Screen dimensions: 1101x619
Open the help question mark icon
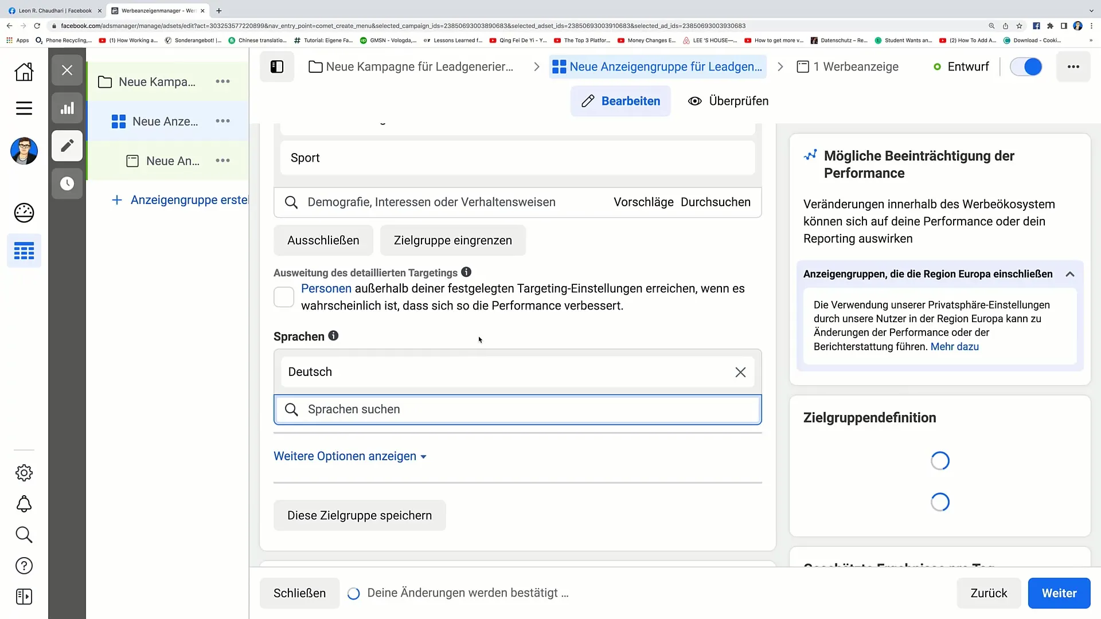point(24,566)
